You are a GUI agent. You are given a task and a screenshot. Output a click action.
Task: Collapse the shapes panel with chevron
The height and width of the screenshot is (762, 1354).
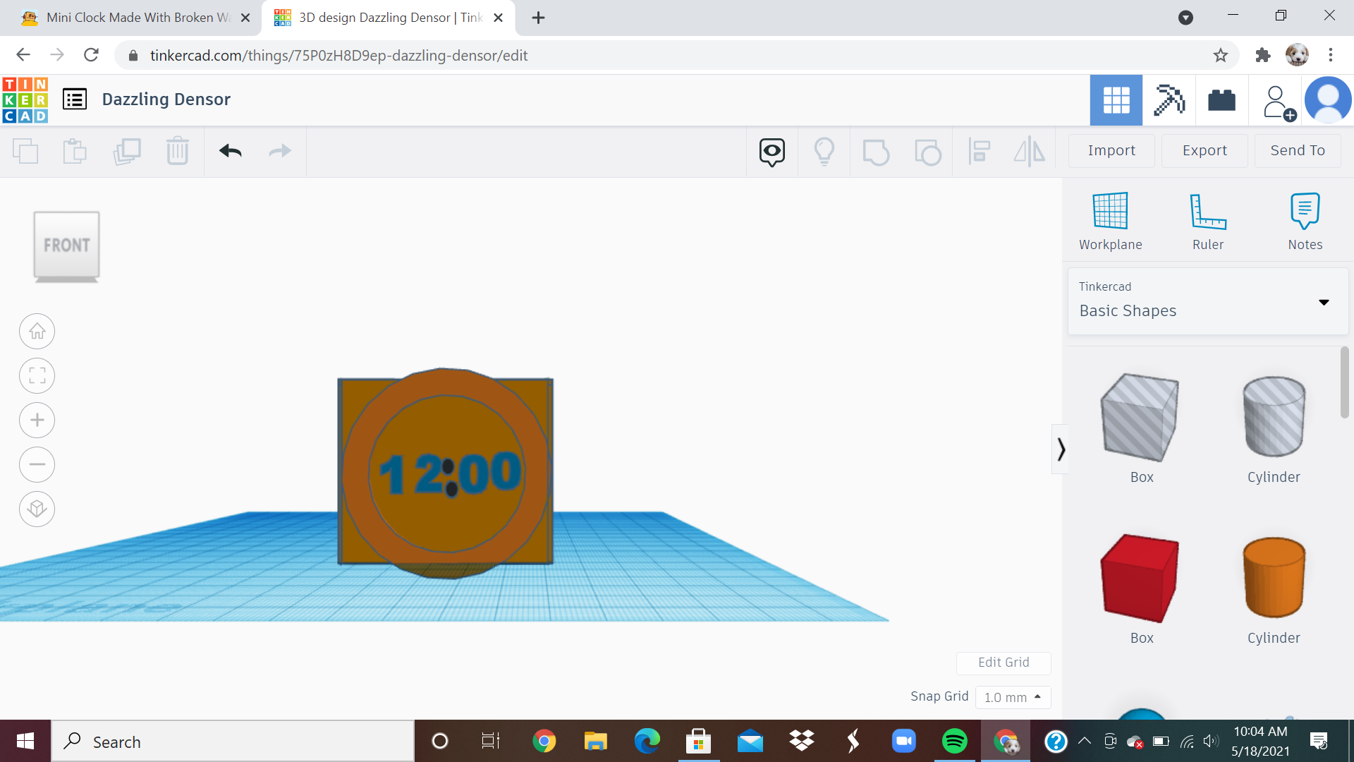(1061, 449)
